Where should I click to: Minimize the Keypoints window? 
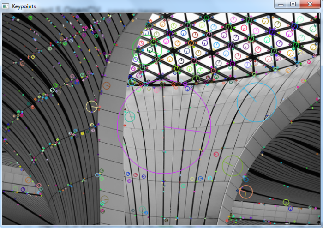(281, 4)
